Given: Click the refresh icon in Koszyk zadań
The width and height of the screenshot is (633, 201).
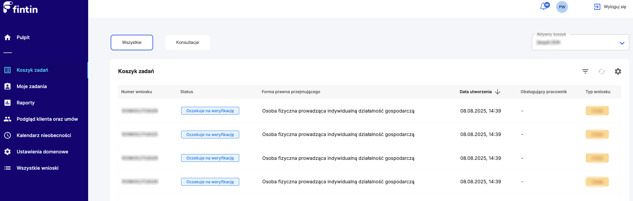Looking at the screenshot, I should click(x=602, y=71).
